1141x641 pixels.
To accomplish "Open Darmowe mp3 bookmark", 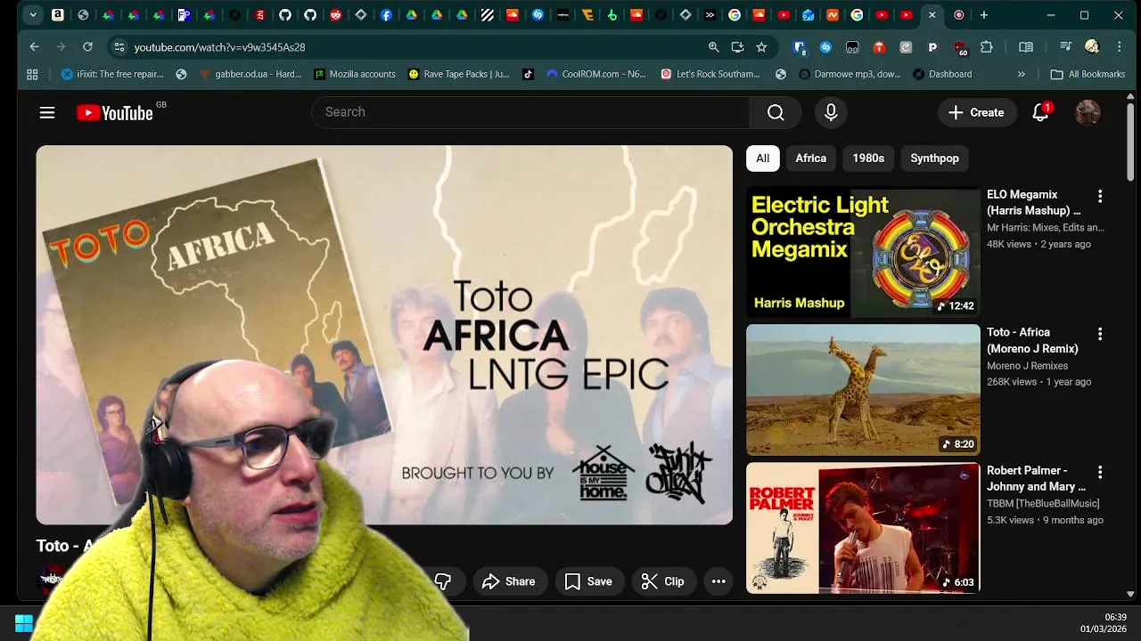I will click(x=850, y=74).
